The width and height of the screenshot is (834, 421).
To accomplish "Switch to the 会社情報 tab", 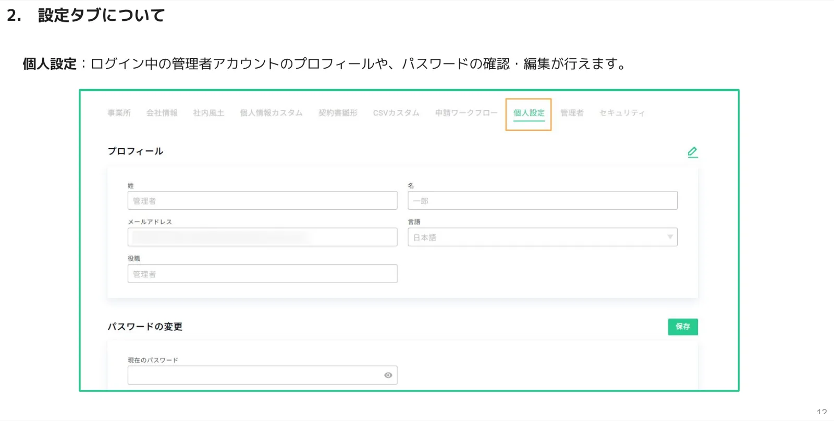I will 162,113.
